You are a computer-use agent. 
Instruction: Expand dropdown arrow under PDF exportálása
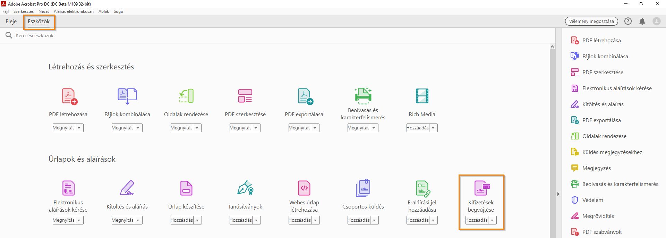[315, 128]
